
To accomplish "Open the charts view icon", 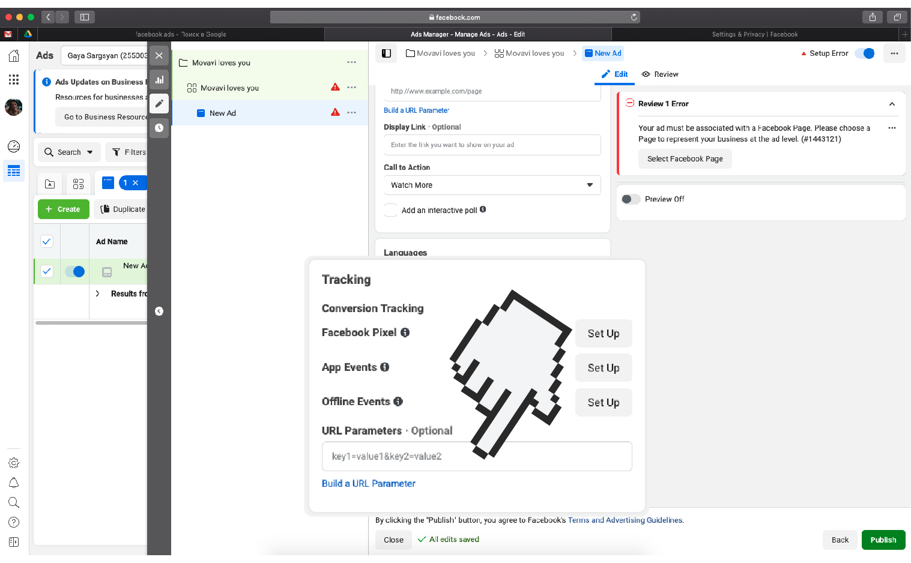I will (159, 79).
